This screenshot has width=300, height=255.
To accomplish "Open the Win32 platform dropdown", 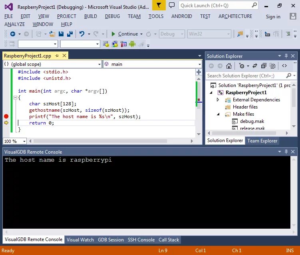I will pyautogui.click(x=209, y=34).
